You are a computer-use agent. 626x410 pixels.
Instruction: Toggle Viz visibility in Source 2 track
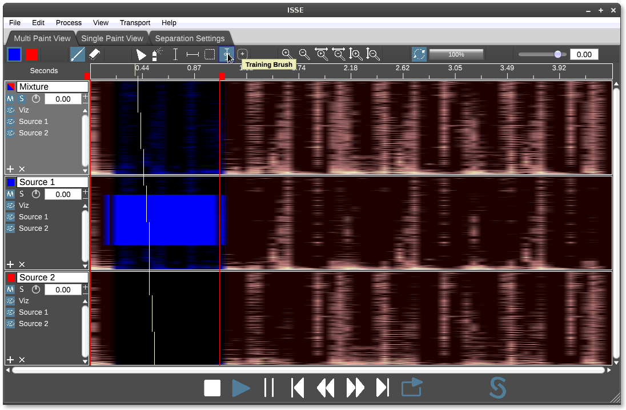point(10,301)
